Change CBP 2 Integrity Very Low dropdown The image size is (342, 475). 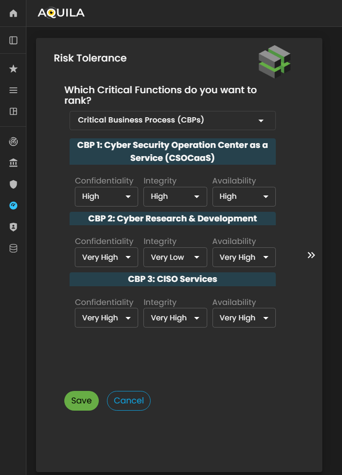(175, 257)
